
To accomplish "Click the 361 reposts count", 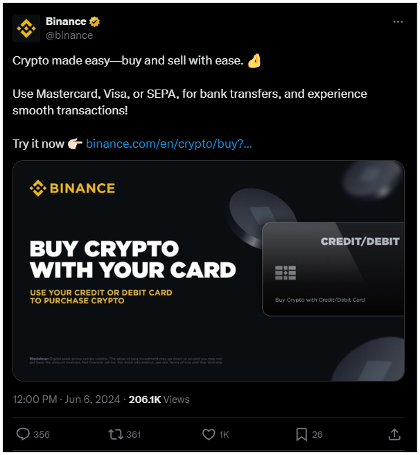I will click(x=134, y=435).
